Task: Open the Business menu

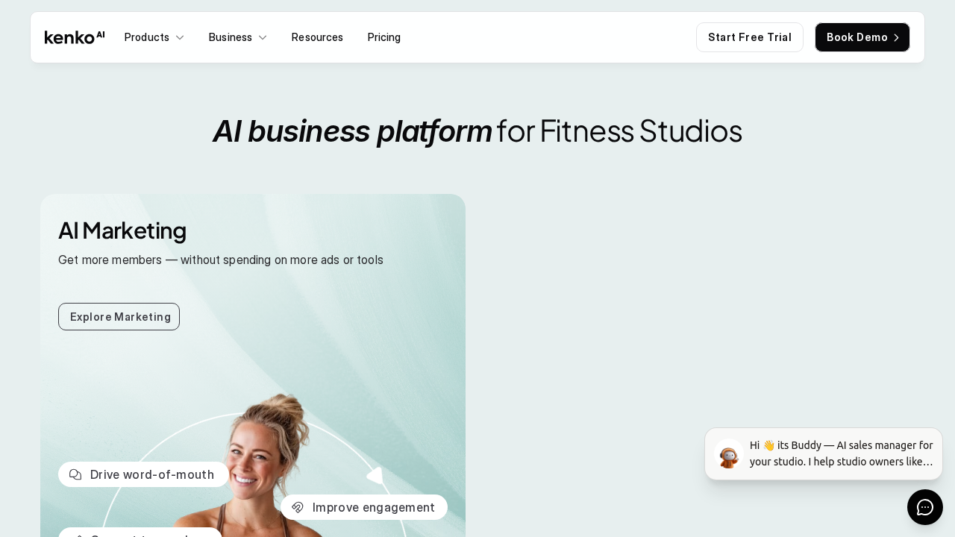Action: [x=238, y=37]
